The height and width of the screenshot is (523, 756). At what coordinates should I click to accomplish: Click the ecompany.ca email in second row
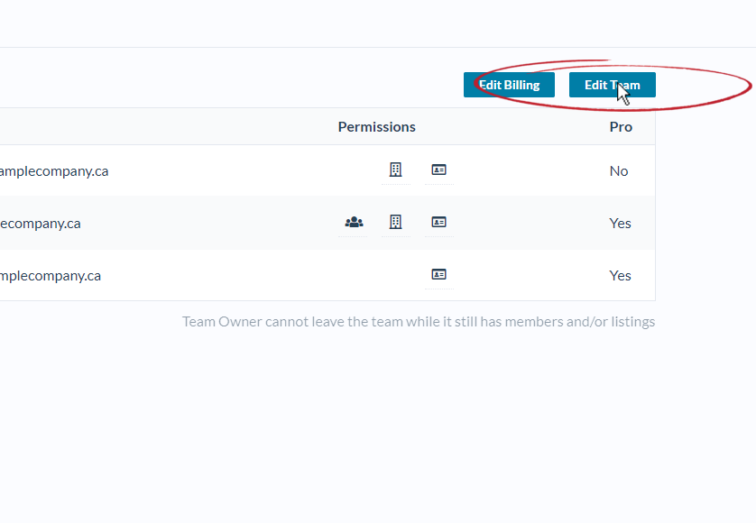point(40,225)
